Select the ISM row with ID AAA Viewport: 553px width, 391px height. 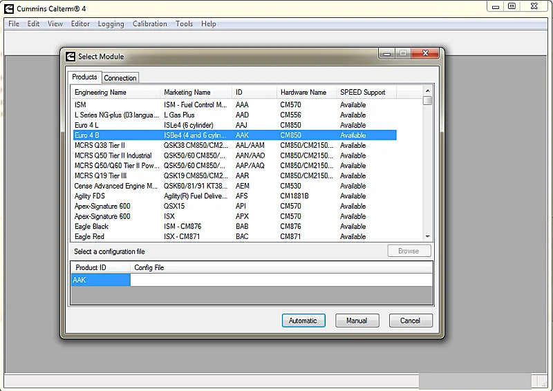click(x=234, y=105)
